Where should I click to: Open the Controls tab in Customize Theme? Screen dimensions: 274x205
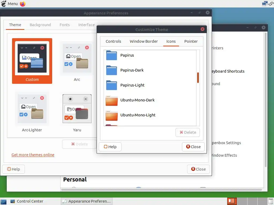coord(113,41)
